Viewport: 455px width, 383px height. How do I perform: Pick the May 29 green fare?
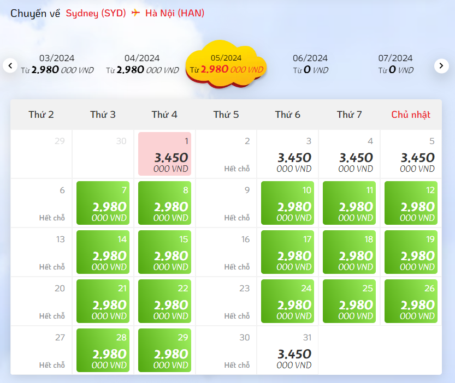pos(164,350)
